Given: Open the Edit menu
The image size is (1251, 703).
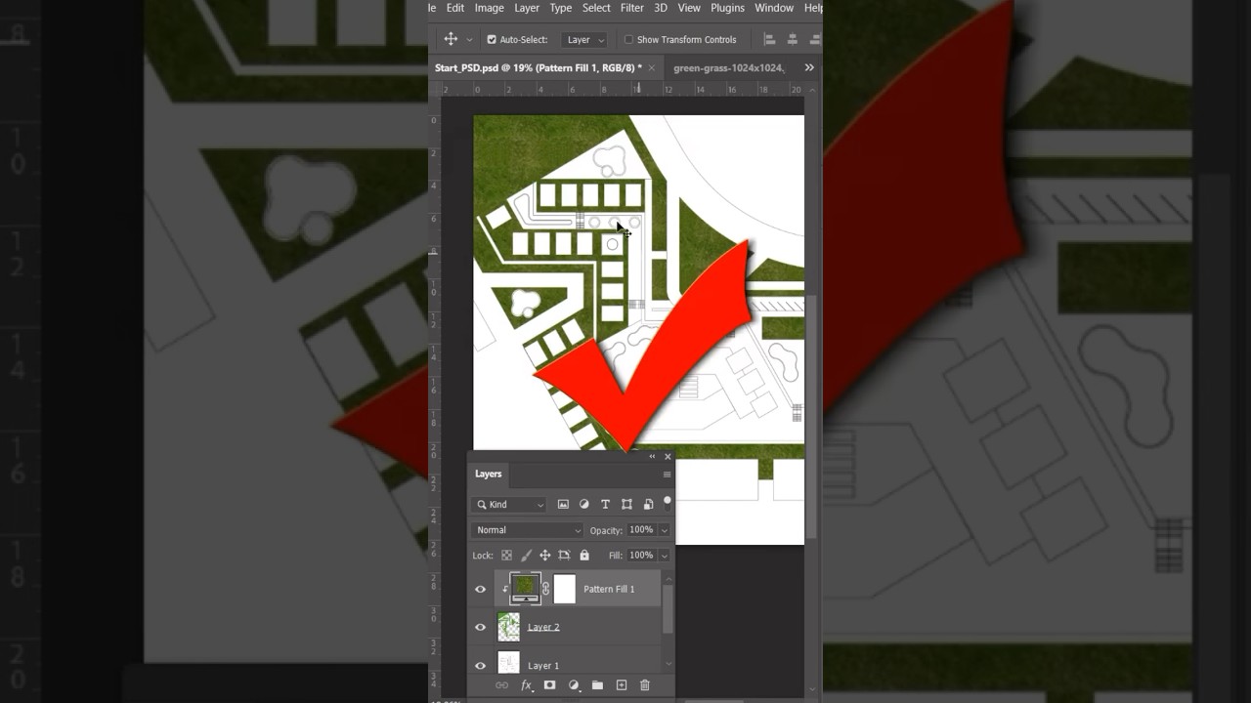Looking at the screenshot, I should pyautogui.click(x=455, y=8).
